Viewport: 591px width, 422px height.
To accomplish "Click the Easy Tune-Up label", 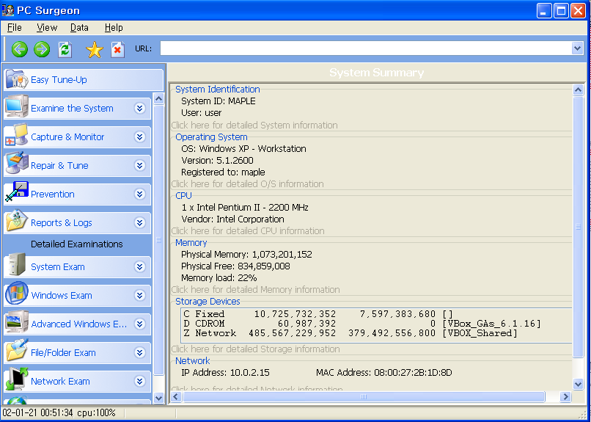I will pos(59,79).
